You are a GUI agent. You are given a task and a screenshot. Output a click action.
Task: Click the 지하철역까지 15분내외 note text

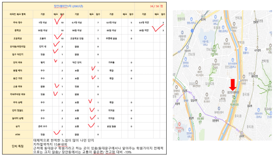tap(50, 144)
